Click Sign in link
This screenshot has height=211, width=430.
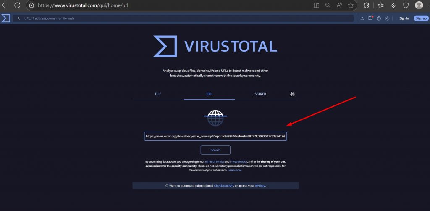[404, 18]
